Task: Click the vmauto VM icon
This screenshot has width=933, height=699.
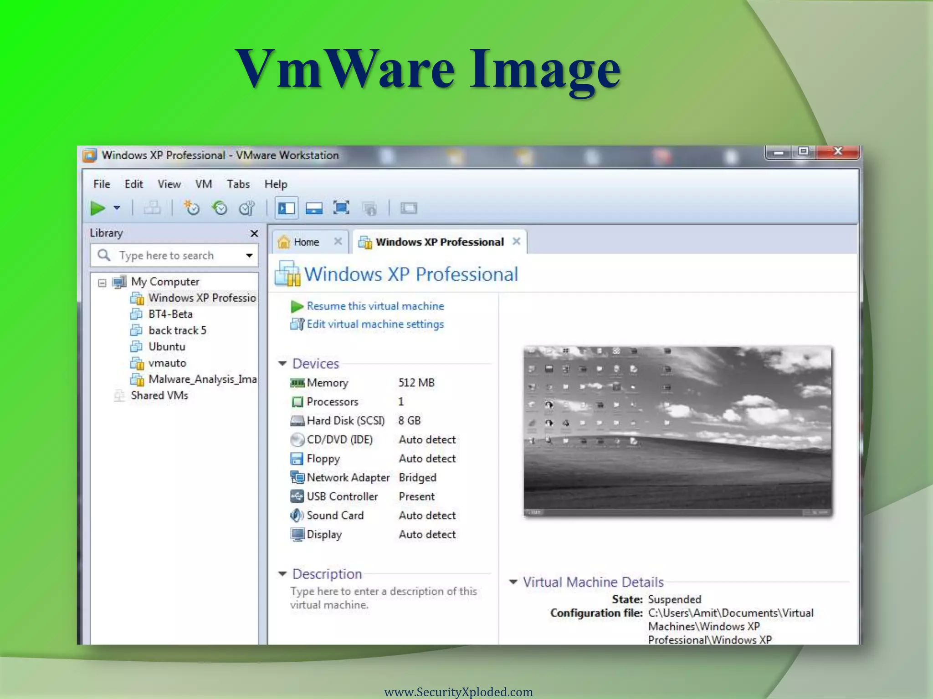Action: tap(137, 363)
